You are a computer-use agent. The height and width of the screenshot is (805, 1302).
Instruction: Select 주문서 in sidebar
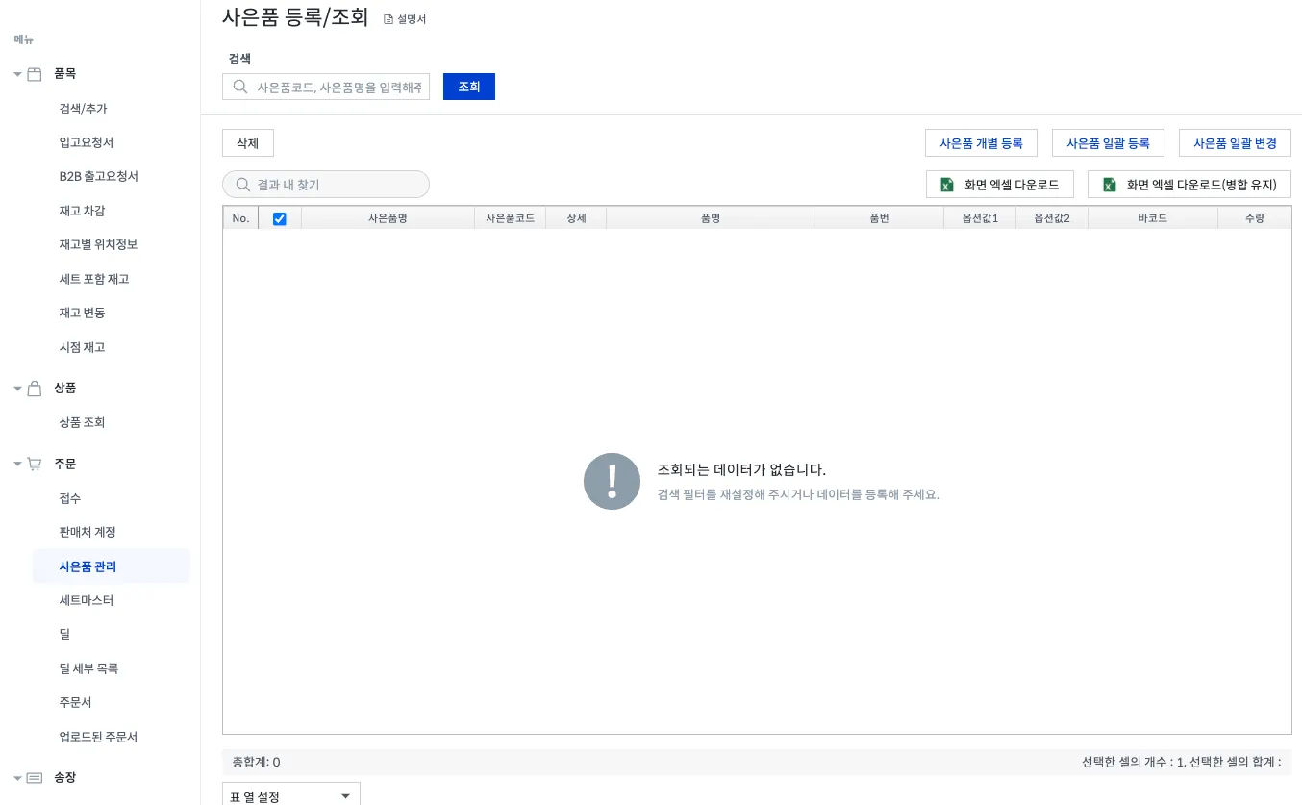click(x=75, y=702)
